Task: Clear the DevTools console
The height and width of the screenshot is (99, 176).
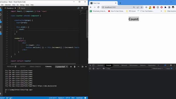Action: pyautogui.click(x=94, y=68)
